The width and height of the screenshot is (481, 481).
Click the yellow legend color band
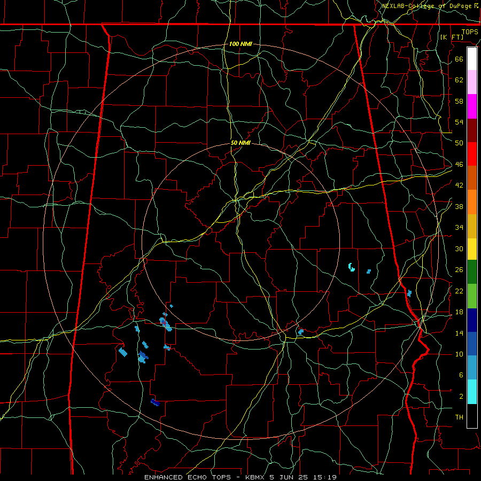point(472,249)
